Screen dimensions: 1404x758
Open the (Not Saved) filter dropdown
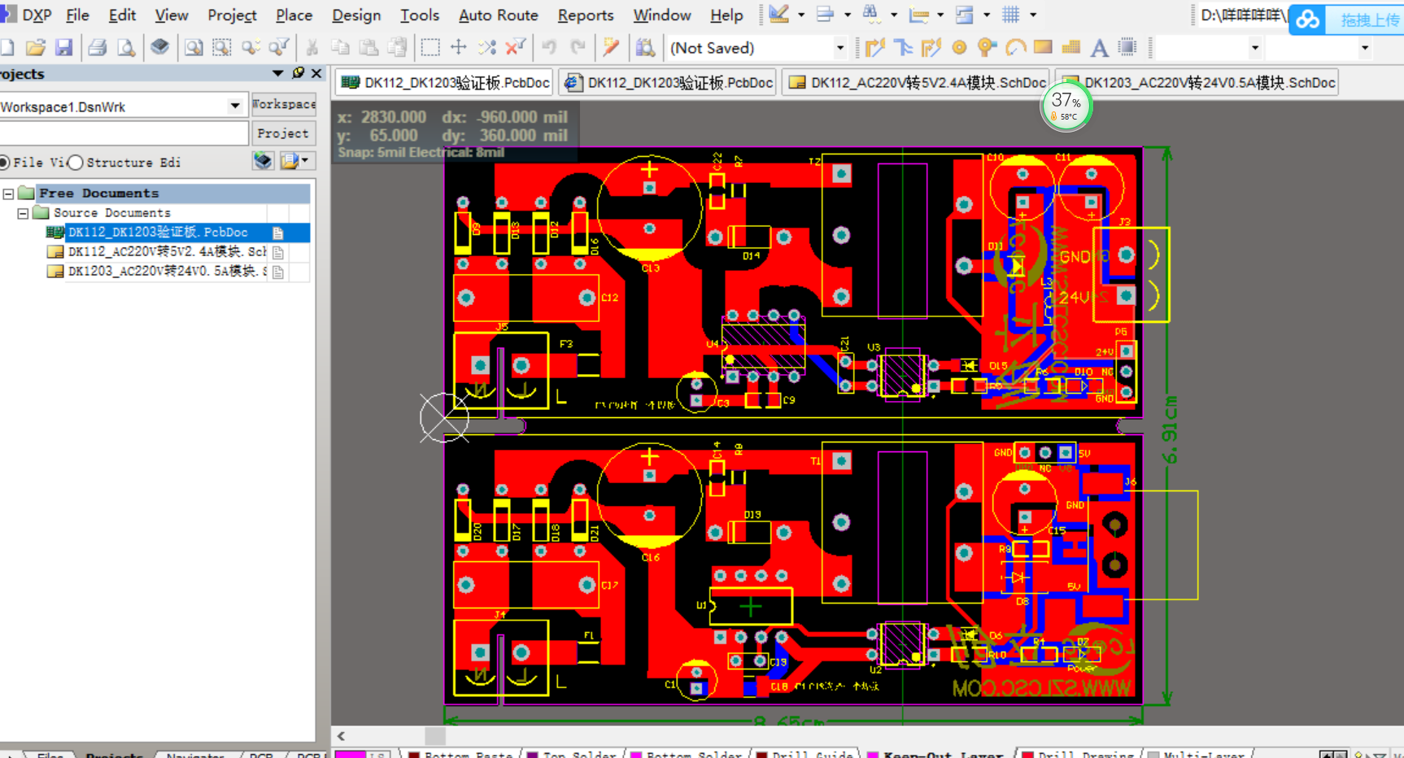point(840,48)
